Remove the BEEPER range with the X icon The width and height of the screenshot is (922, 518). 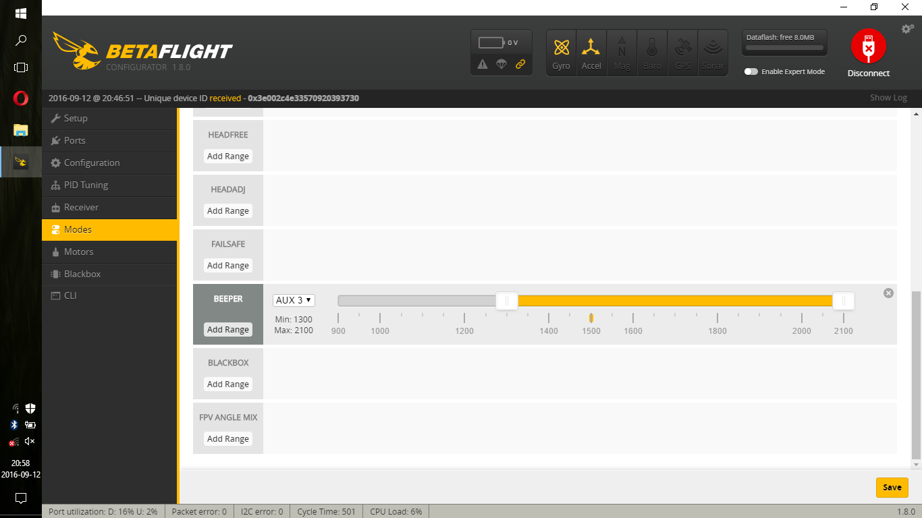(888, 293)
